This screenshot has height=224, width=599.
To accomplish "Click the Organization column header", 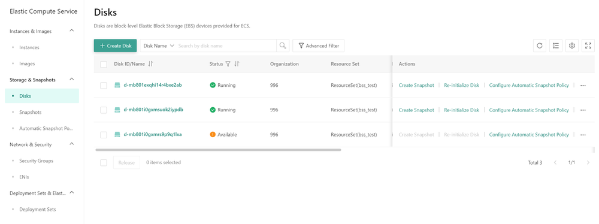I will coord(284,64).
